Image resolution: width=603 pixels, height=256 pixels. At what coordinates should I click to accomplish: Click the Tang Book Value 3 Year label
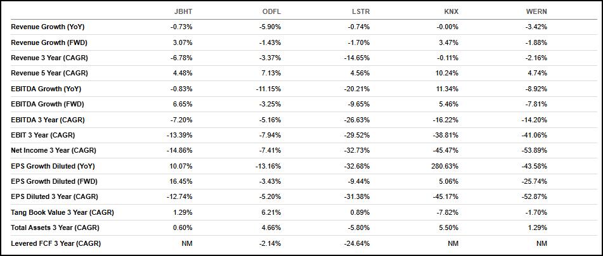coord(62,212)
